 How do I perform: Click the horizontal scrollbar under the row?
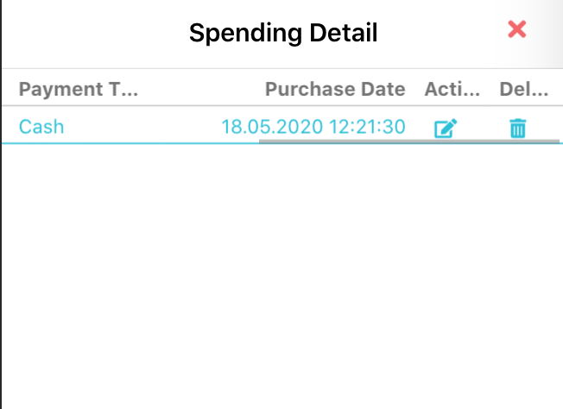pos(406,140)
